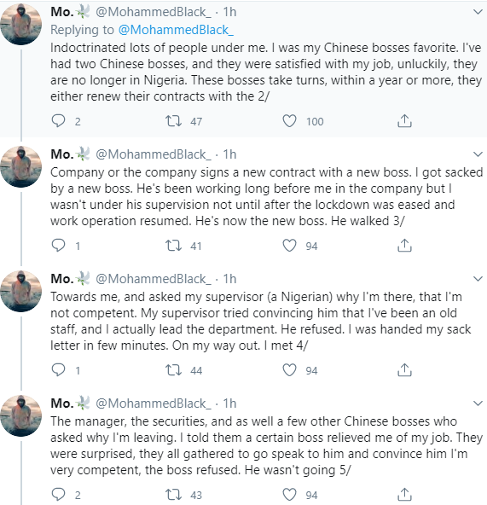
Task: Open options chevron on tweet ending 4/
Action: (478, 279)
